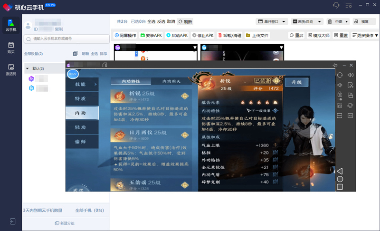Screen dimensions: 380x231
Task: Click the scan frame icon in phone toolbar
Action: 340,115
